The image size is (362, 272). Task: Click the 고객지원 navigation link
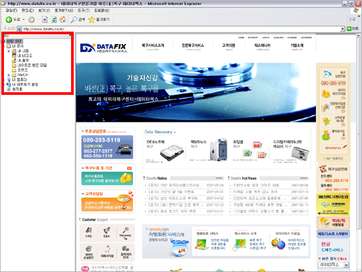(x=228, y=46)
